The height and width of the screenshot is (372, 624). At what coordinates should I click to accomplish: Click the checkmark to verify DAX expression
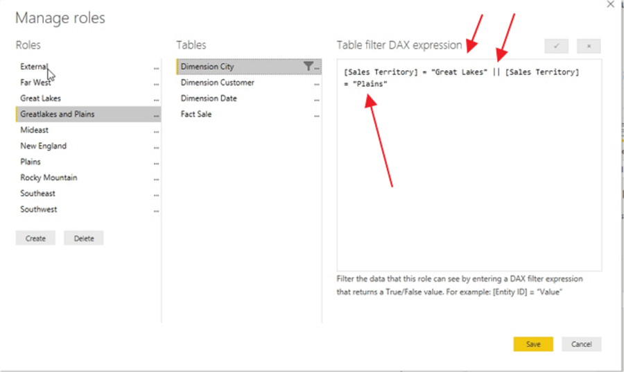point(556,46)
